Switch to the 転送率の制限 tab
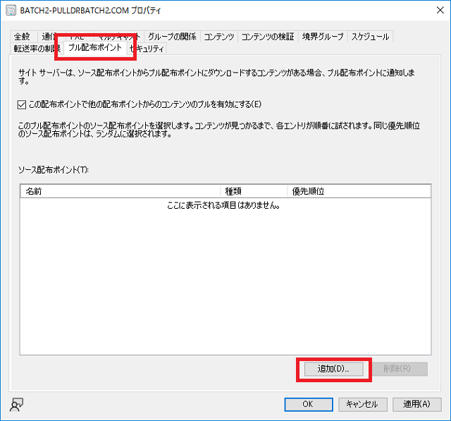Screen dimensions: 451x421 click(x=35, y=49)
